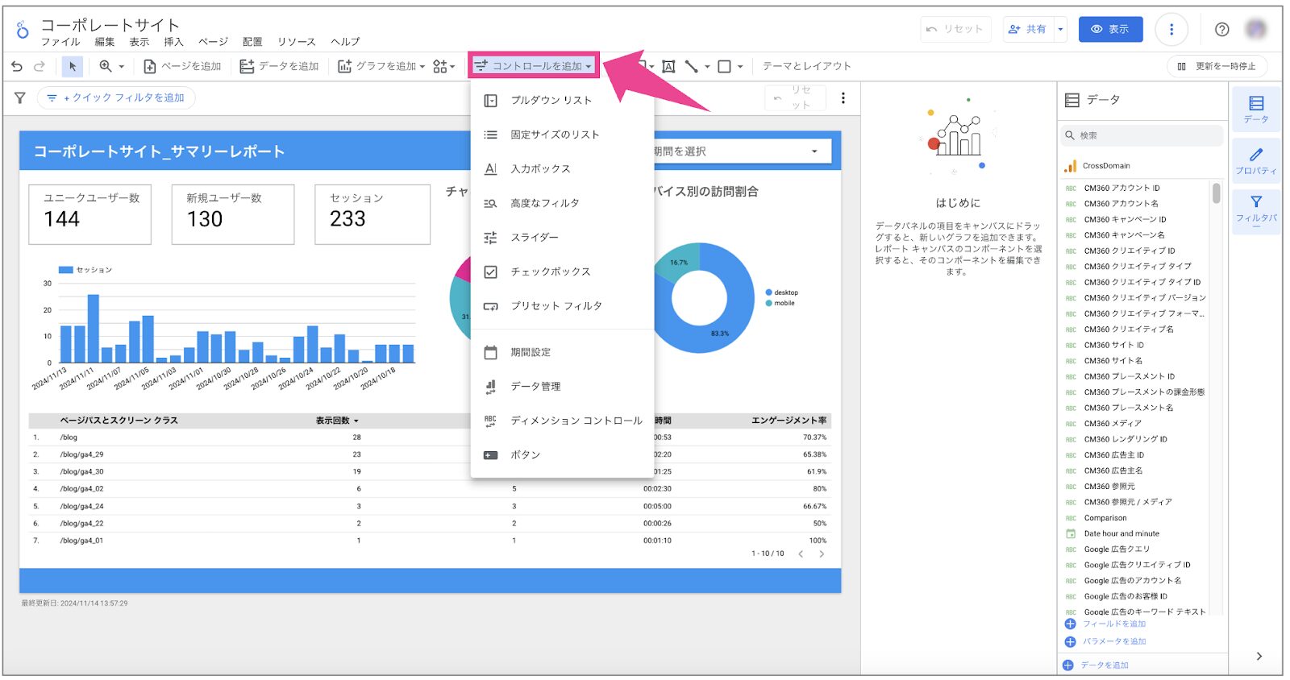Click the CrossDomain data source icon
1290x680 pixels.
click(x=1071, y=166)
